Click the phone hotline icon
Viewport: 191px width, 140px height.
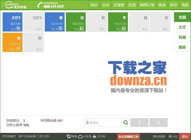(x=40, y=5)
